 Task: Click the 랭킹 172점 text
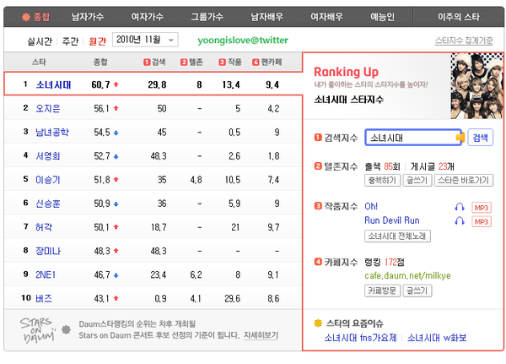point(385,262)
